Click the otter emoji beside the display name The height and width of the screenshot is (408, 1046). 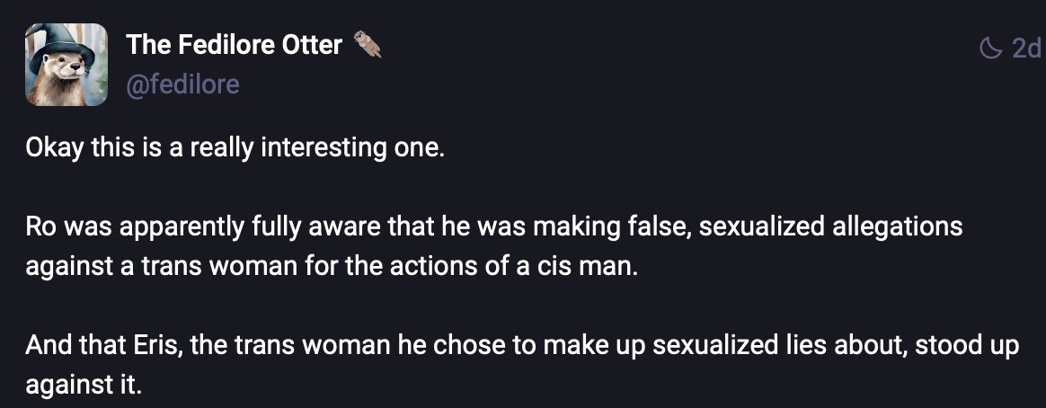point(367,45)
